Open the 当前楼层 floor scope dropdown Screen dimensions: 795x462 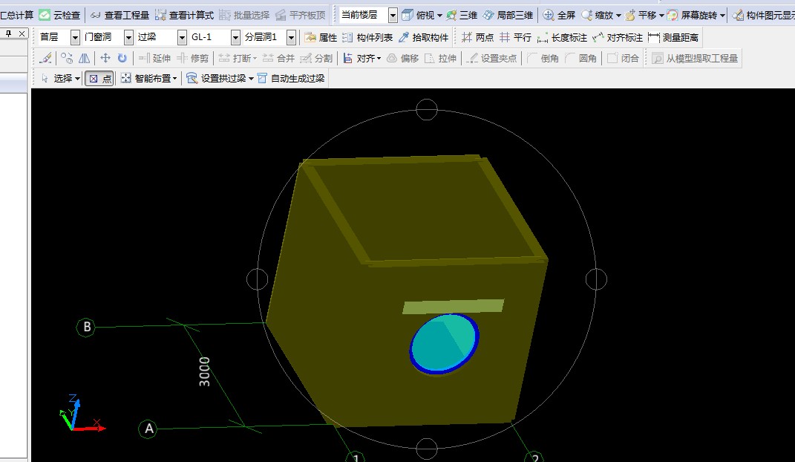point(393,15)
